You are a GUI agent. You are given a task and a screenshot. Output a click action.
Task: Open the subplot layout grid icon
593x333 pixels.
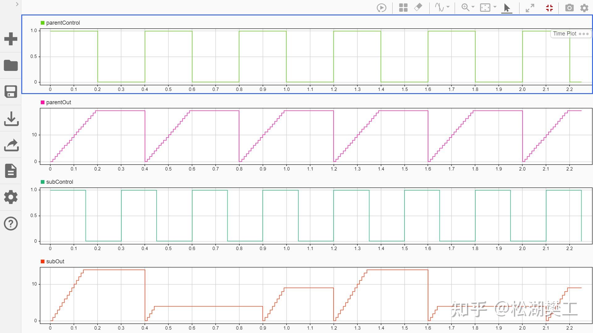pos(403,8)
